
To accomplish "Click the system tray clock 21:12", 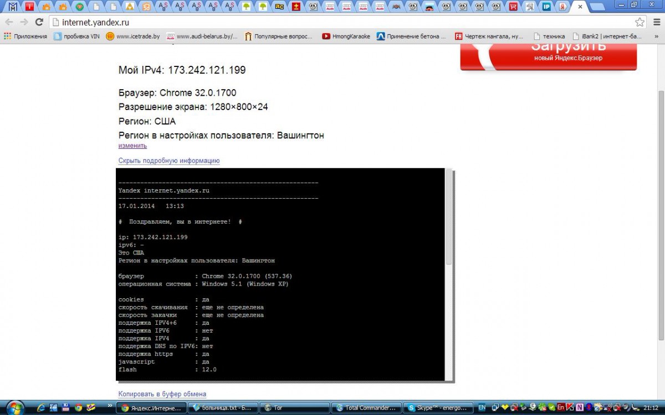I will (651, 408).
